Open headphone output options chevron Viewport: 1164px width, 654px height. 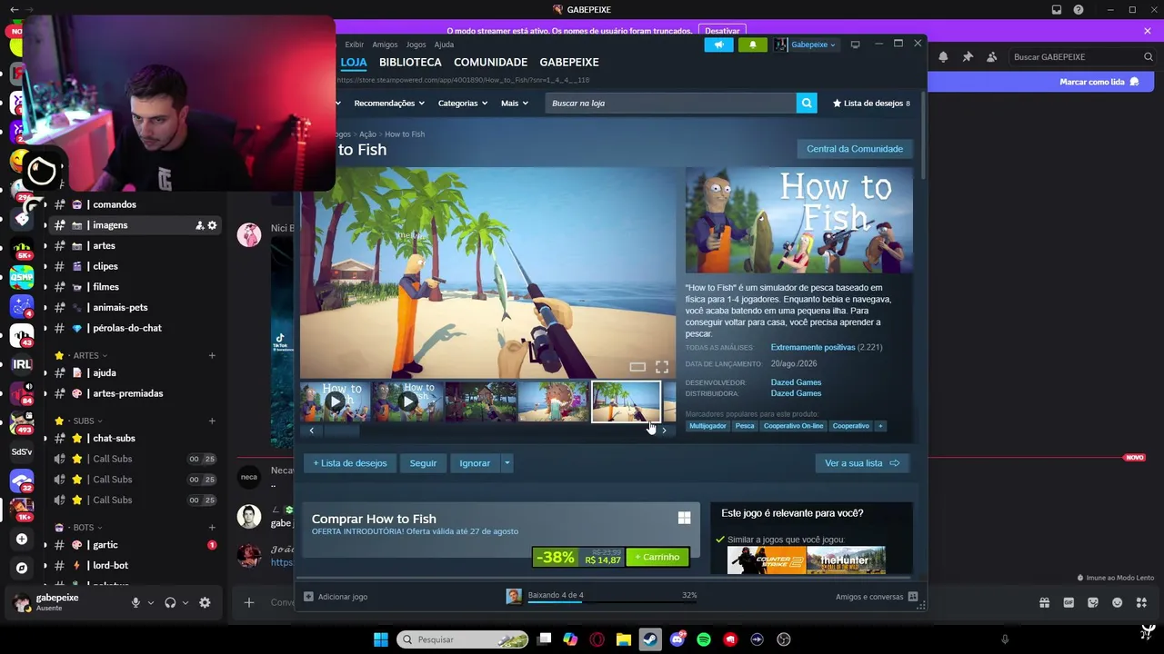[x=186, y=602]
